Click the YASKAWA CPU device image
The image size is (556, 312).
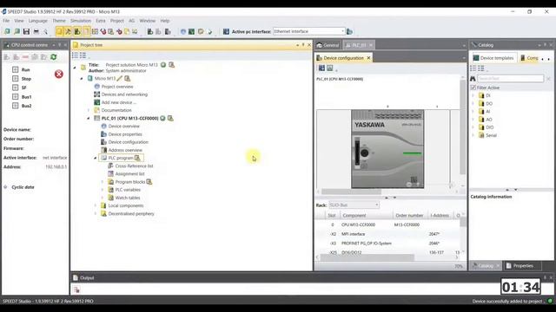(x=387, y=149)
